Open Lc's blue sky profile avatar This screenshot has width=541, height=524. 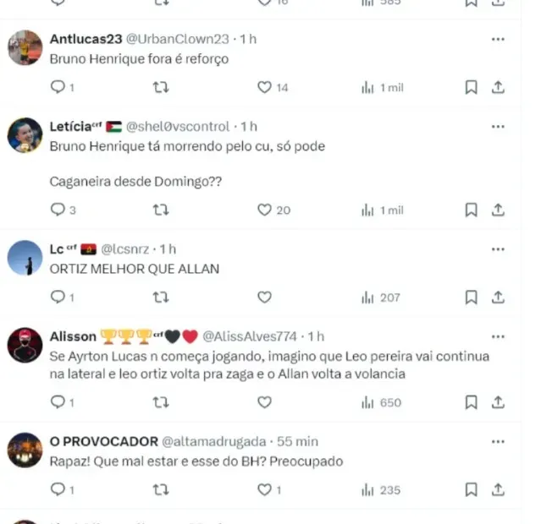[x=25, y=258]
